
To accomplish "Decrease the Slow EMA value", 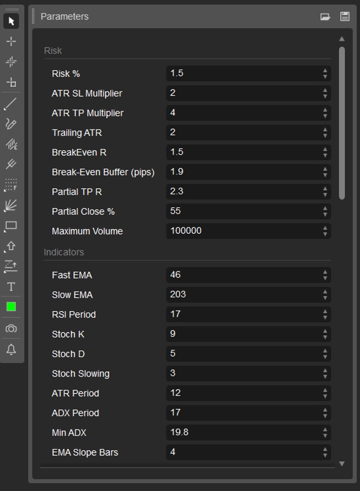I will point(325,298).
